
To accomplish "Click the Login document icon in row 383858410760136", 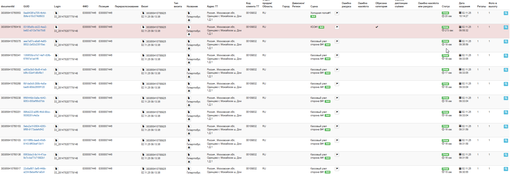I will [x=56, y=155].
